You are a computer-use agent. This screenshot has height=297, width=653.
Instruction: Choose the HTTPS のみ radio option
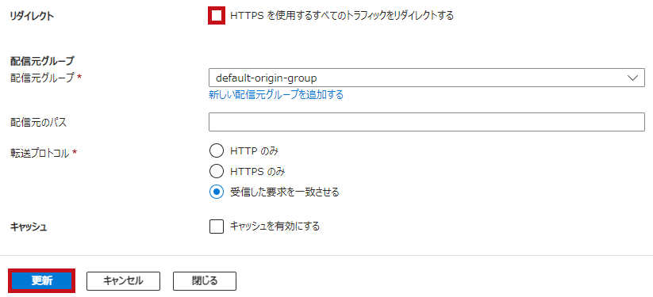point(217,171)
